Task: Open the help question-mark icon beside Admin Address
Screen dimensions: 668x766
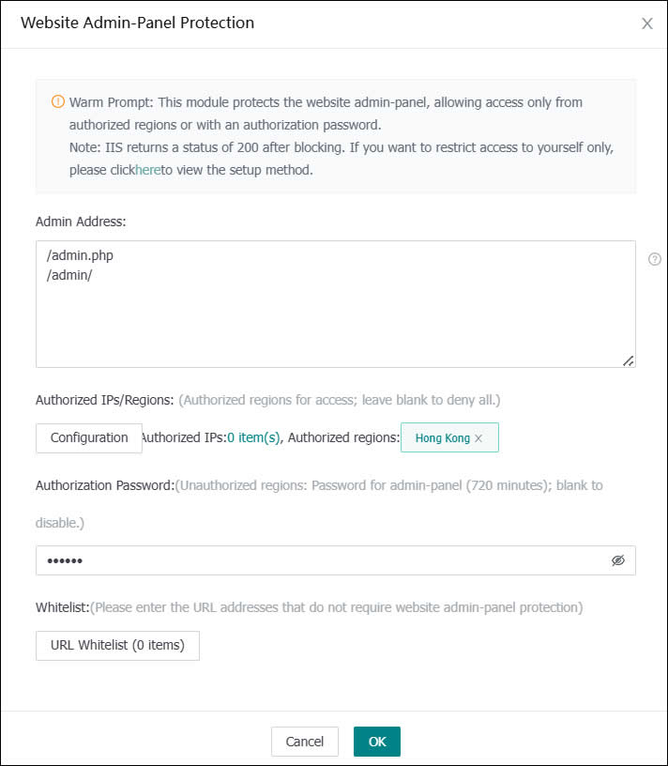Action: tap(654, 259)
